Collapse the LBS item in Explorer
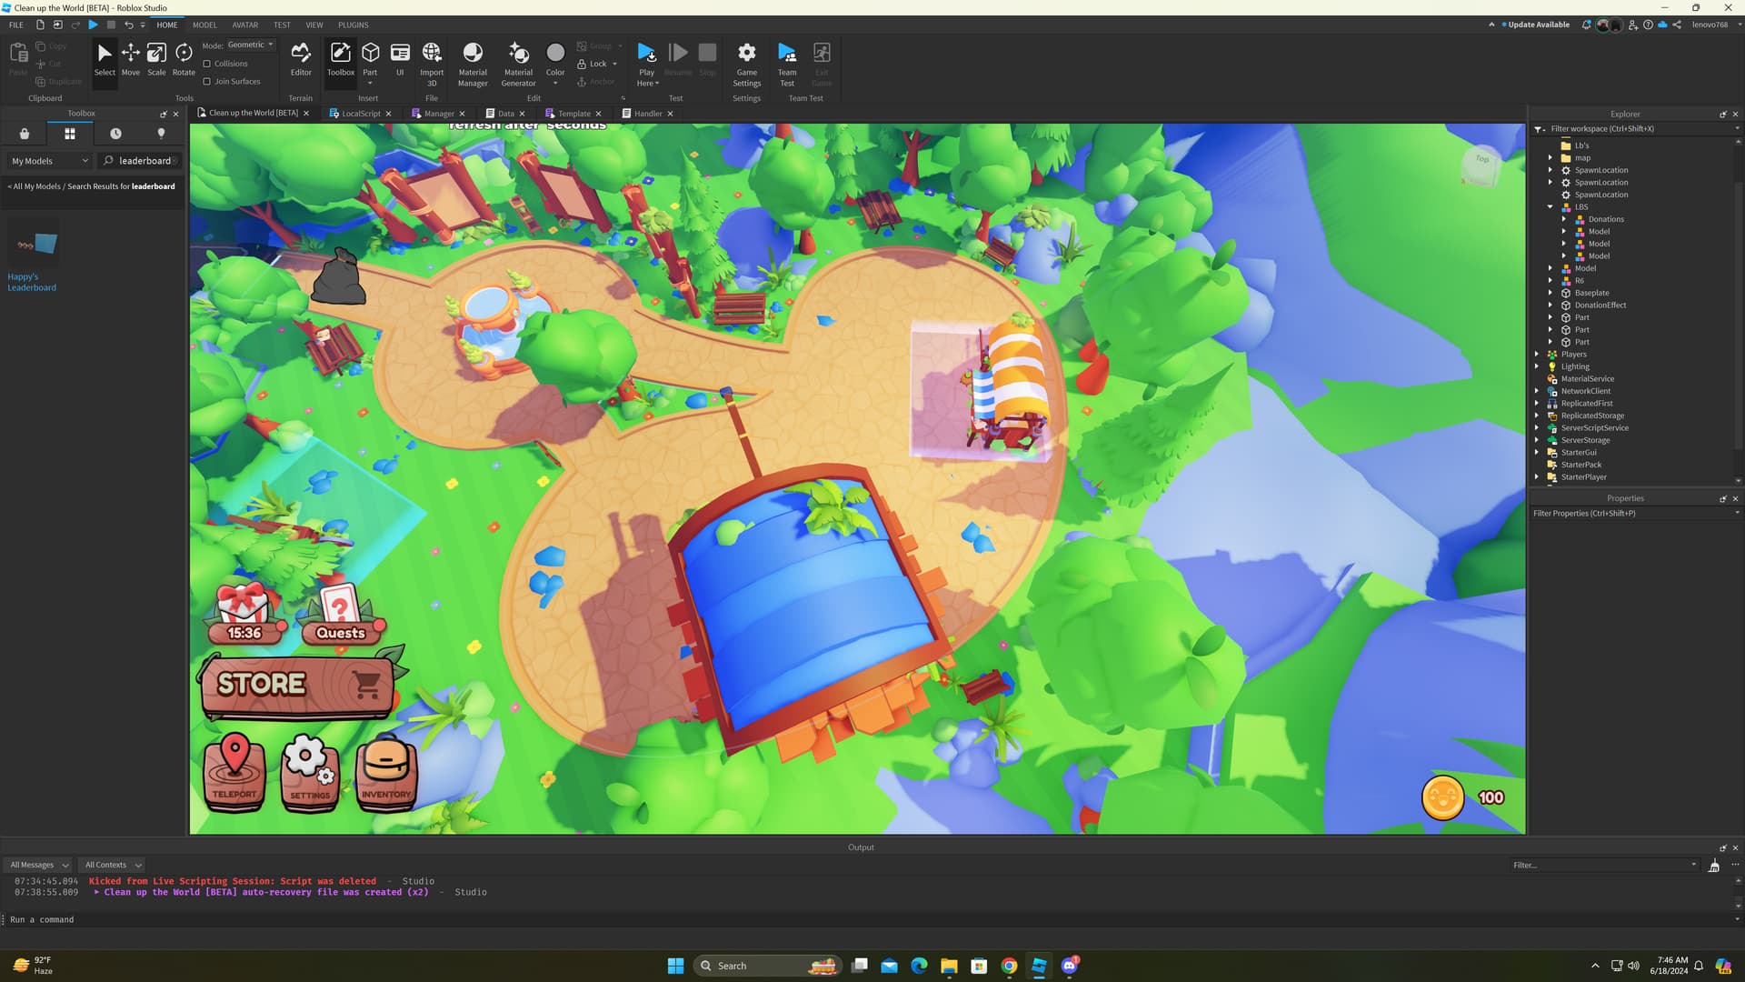Viewport: 1745px width, 982px height. pos(1551,206)
